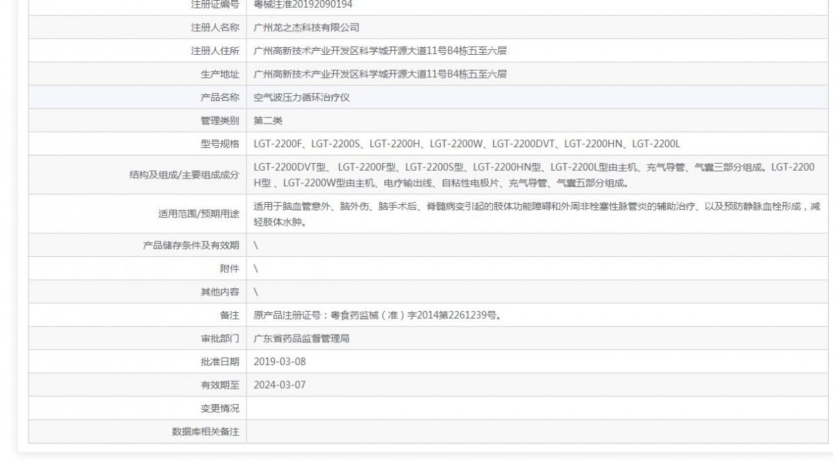Select approval date 2019-03-08
The image size is (833, 461).
(x=280, y=362)
